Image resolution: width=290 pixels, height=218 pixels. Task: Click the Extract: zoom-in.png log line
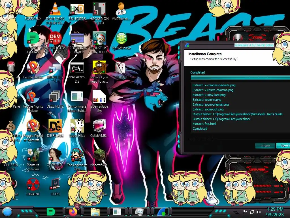(x=207, y=100)
